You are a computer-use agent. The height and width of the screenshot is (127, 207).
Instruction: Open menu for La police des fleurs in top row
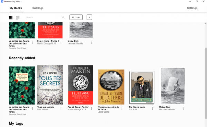(33, 42)
